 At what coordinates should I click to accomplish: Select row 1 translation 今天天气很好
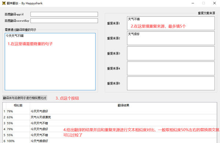coord(39,112)
